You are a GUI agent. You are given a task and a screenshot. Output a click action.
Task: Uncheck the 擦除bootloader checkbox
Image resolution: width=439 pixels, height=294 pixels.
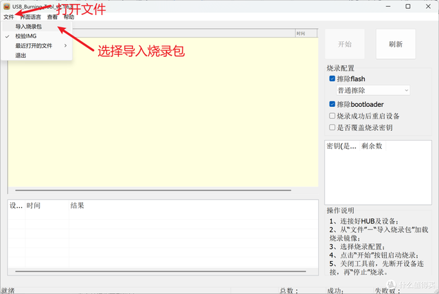pyautogui.click(x=332, y=104)
